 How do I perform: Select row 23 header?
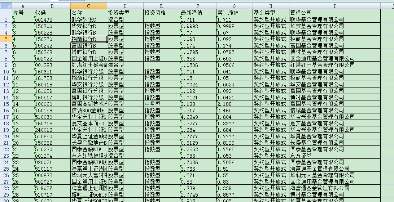coord(6,156)
